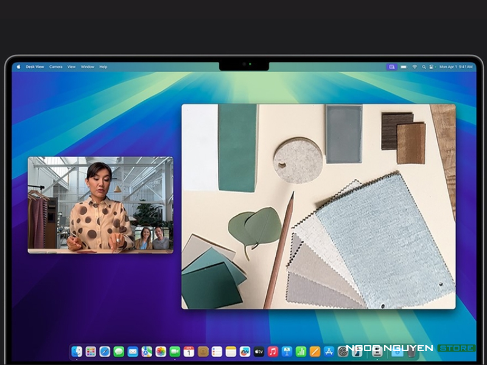Launch Safari from the Dock

coord(105,351)
